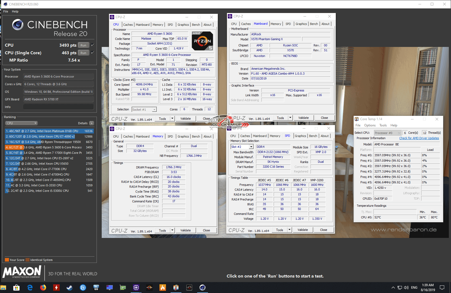
Task: Open the Memory Slot #2 dropdown
Action: coord(242,147)
